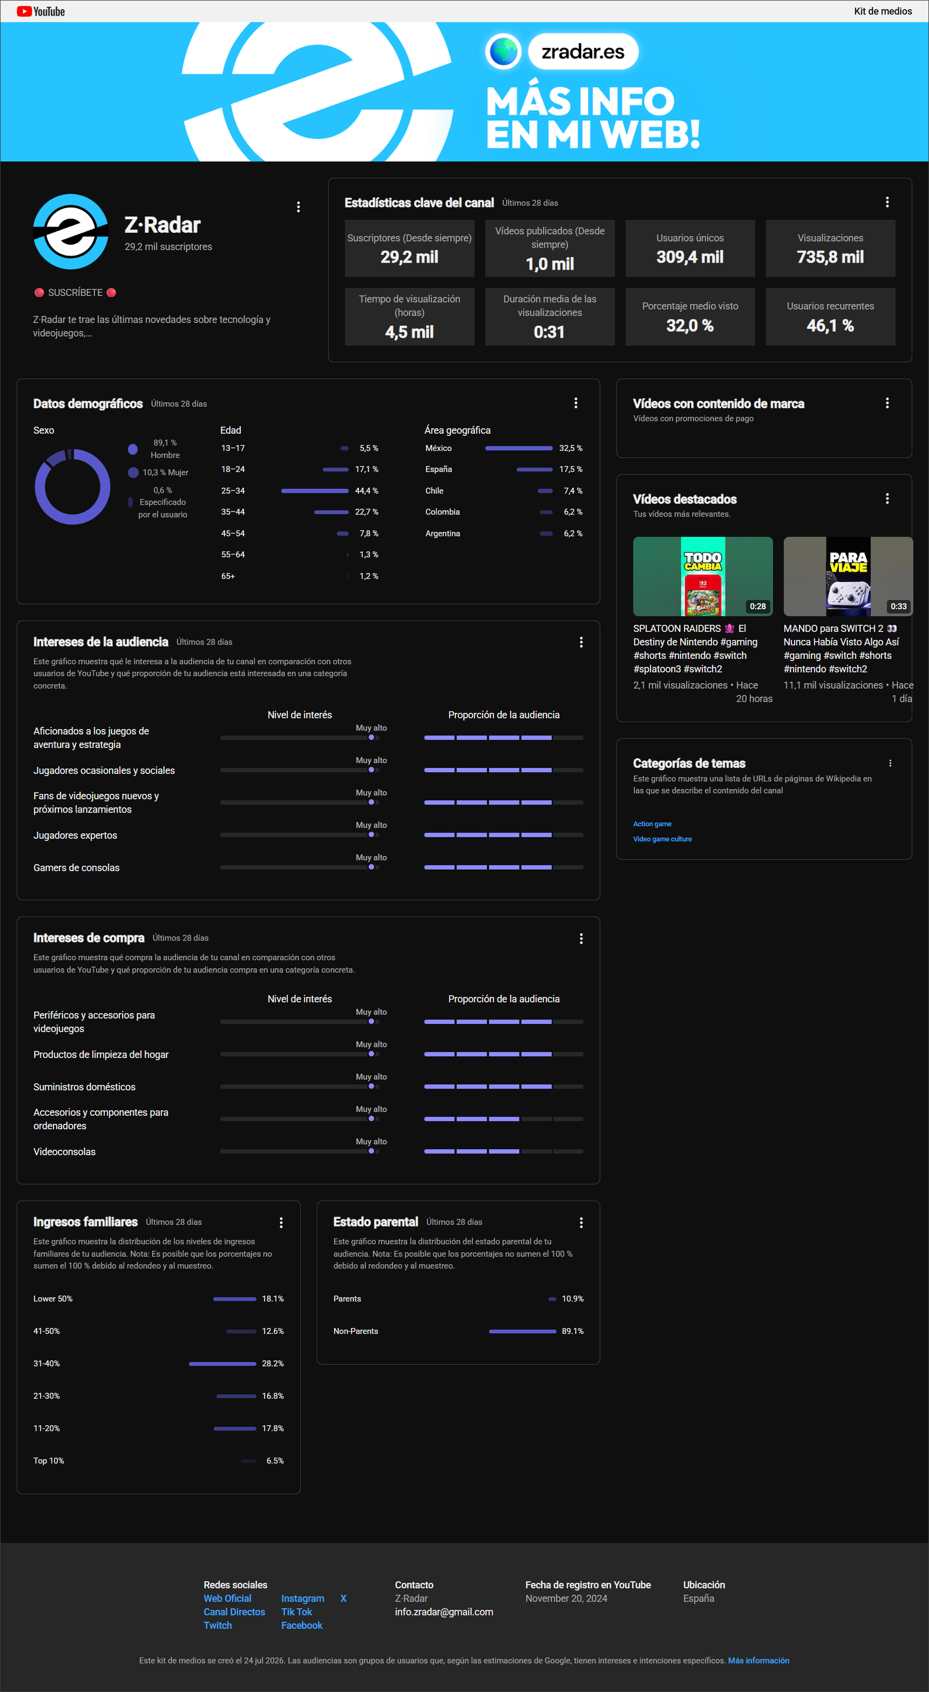Click the Suscriptores (Desde siempre) stat tile
Image resolution: width=929 pixels, height=1692 pixels.
tap(410, 248)
